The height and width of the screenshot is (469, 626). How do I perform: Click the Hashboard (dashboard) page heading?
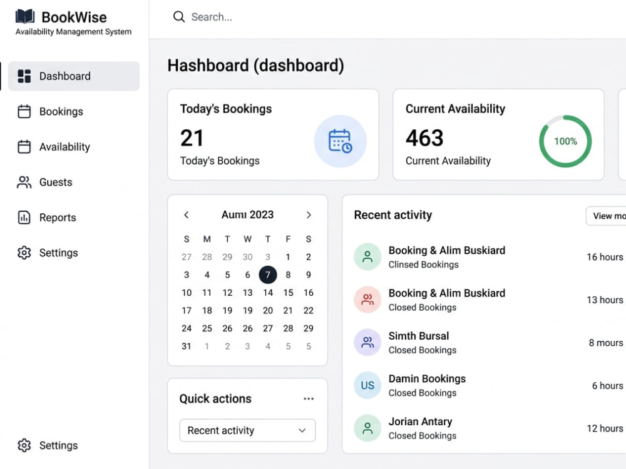tap(255, 66)
